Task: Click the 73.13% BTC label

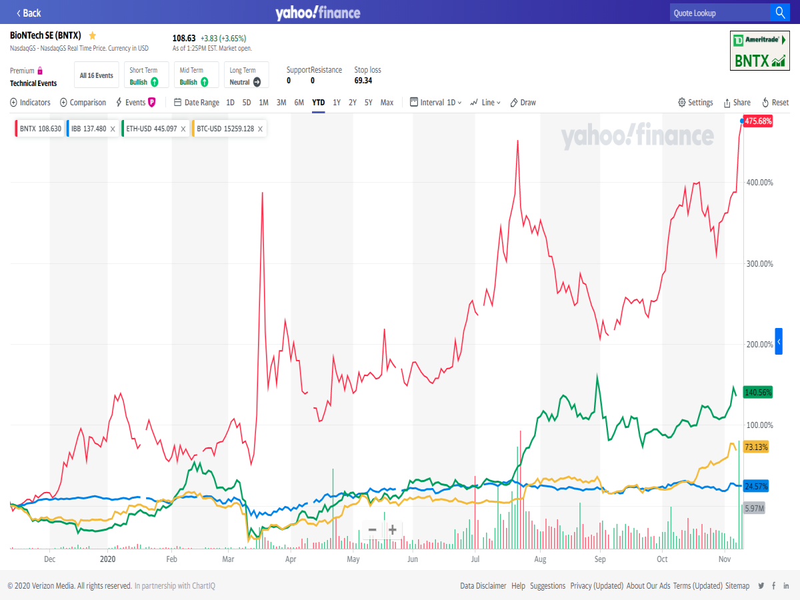Action: tap(756, 447)
